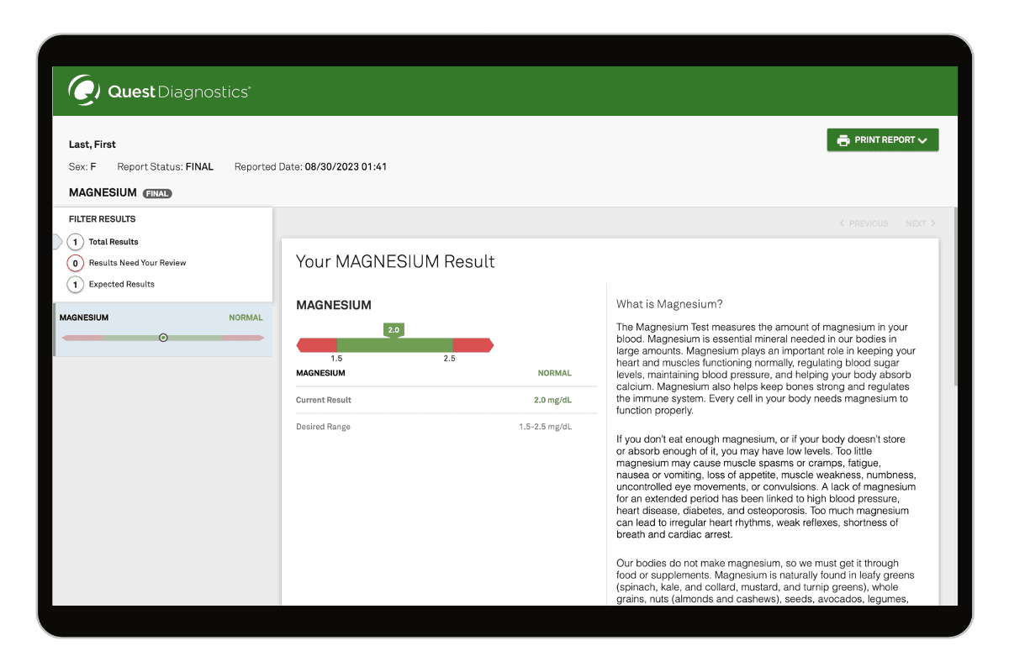Click the printer icon in Print Report
Image resolution: width=1009 pixels, height=672 pixels.
843,140
